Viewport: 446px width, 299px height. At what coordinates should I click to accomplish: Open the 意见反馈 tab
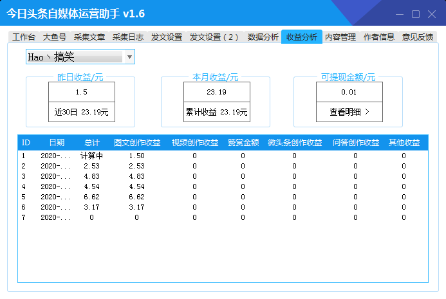click(416, 37)
